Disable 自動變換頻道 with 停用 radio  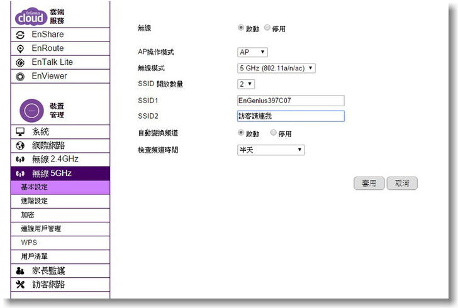pos(273,133)
